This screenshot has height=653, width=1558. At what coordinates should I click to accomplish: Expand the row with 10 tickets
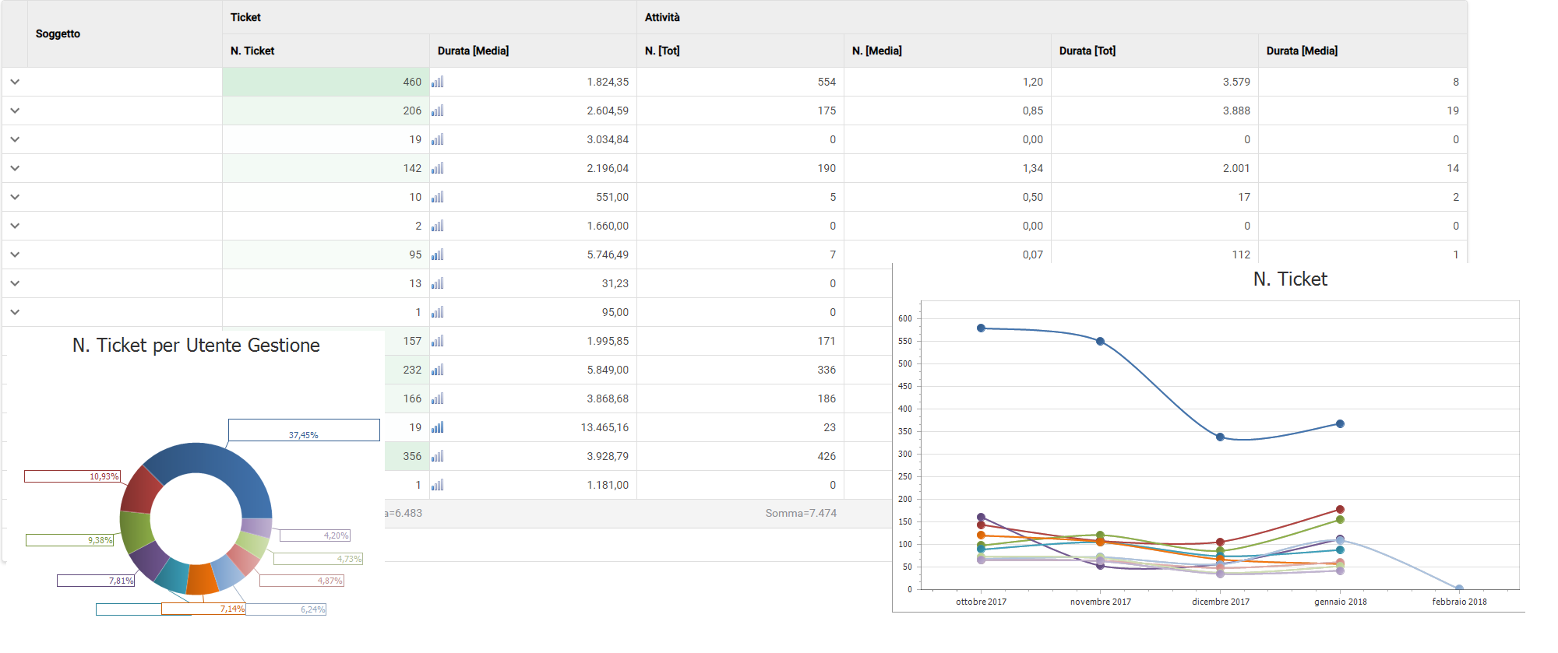coord(15,197)
